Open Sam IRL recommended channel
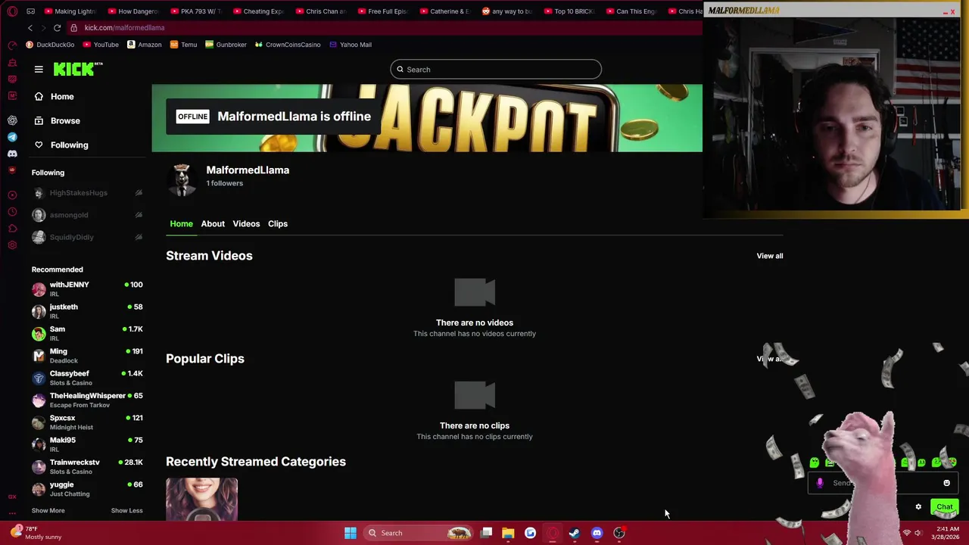The width and height of the screenshot is (969, 545). 87,333
